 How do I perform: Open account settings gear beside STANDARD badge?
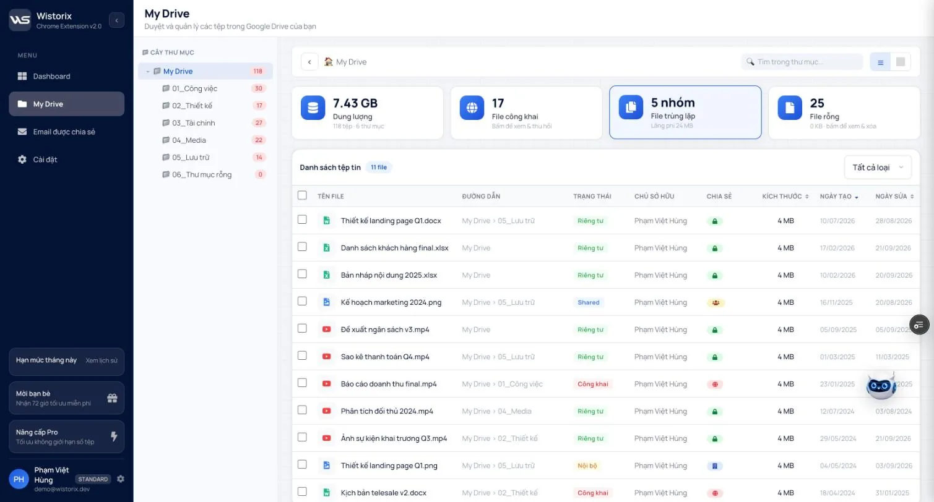[x=121, y=479]
